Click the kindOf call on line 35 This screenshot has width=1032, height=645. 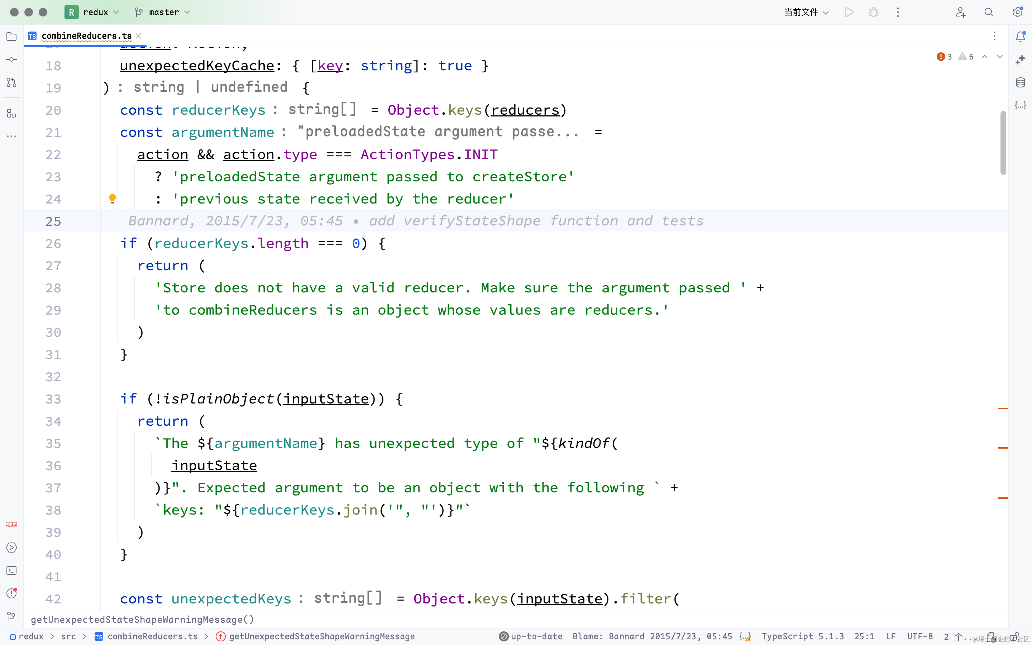click(584, 443)
